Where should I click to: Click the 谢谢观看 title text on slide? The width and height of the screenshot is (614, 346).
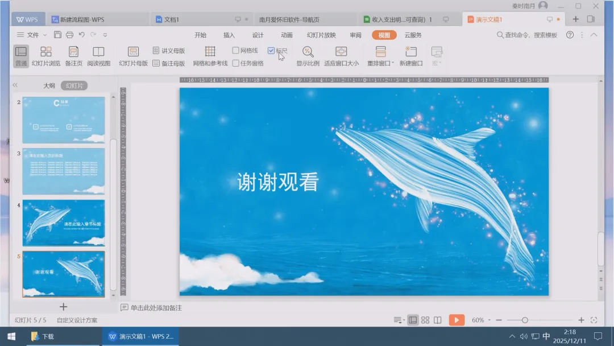[278, 182]
